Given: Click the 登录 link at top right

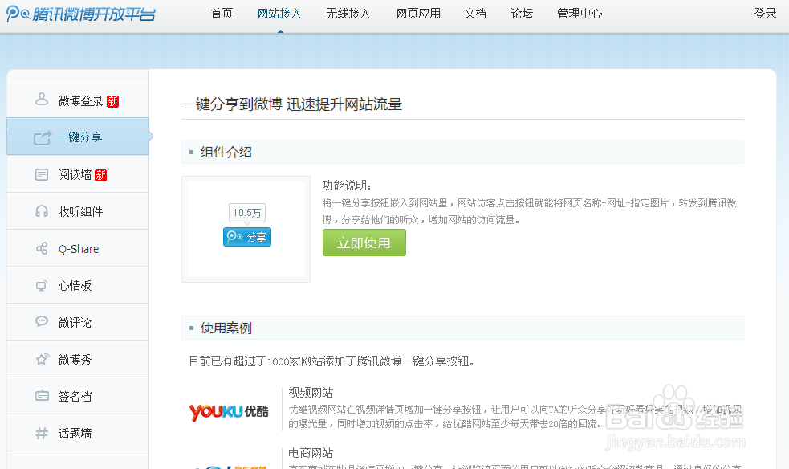Looking at the screenshot, I should pos(765,14).
